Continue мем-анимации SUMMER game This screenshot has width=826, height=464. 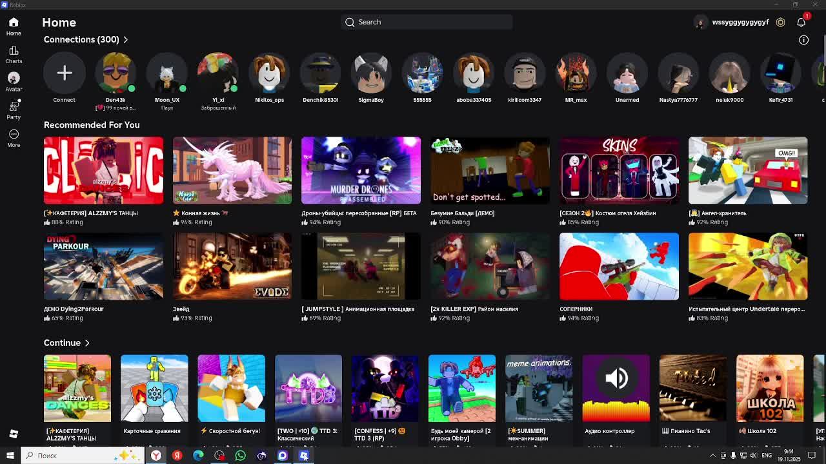click(539, 388)
